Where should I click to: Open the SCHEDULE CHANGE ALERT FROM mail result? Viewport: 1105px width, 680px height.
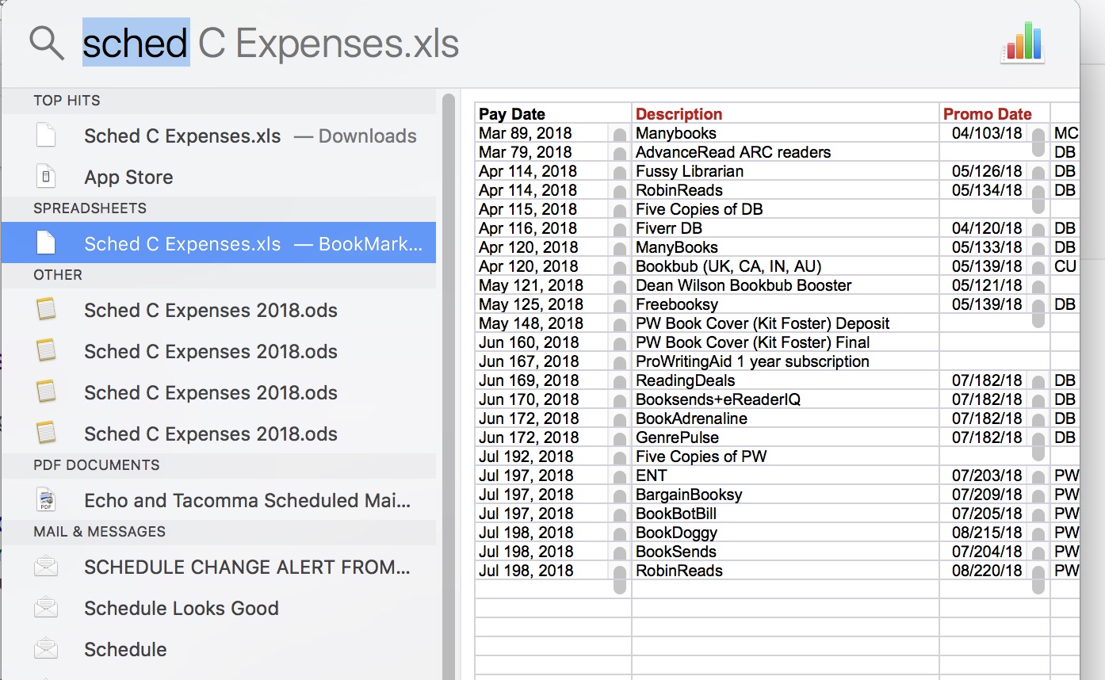(x=219, y=567)
